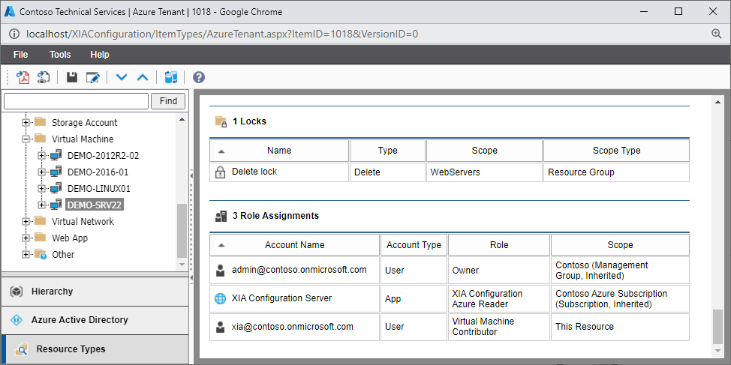
Task: Sort locks table by Scope Type column
Action: click(x=616, y=151)
